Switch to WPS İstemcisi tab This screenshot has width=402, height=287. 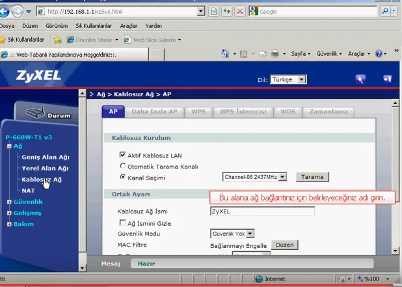pyautogui.click(x=243, y=112)
